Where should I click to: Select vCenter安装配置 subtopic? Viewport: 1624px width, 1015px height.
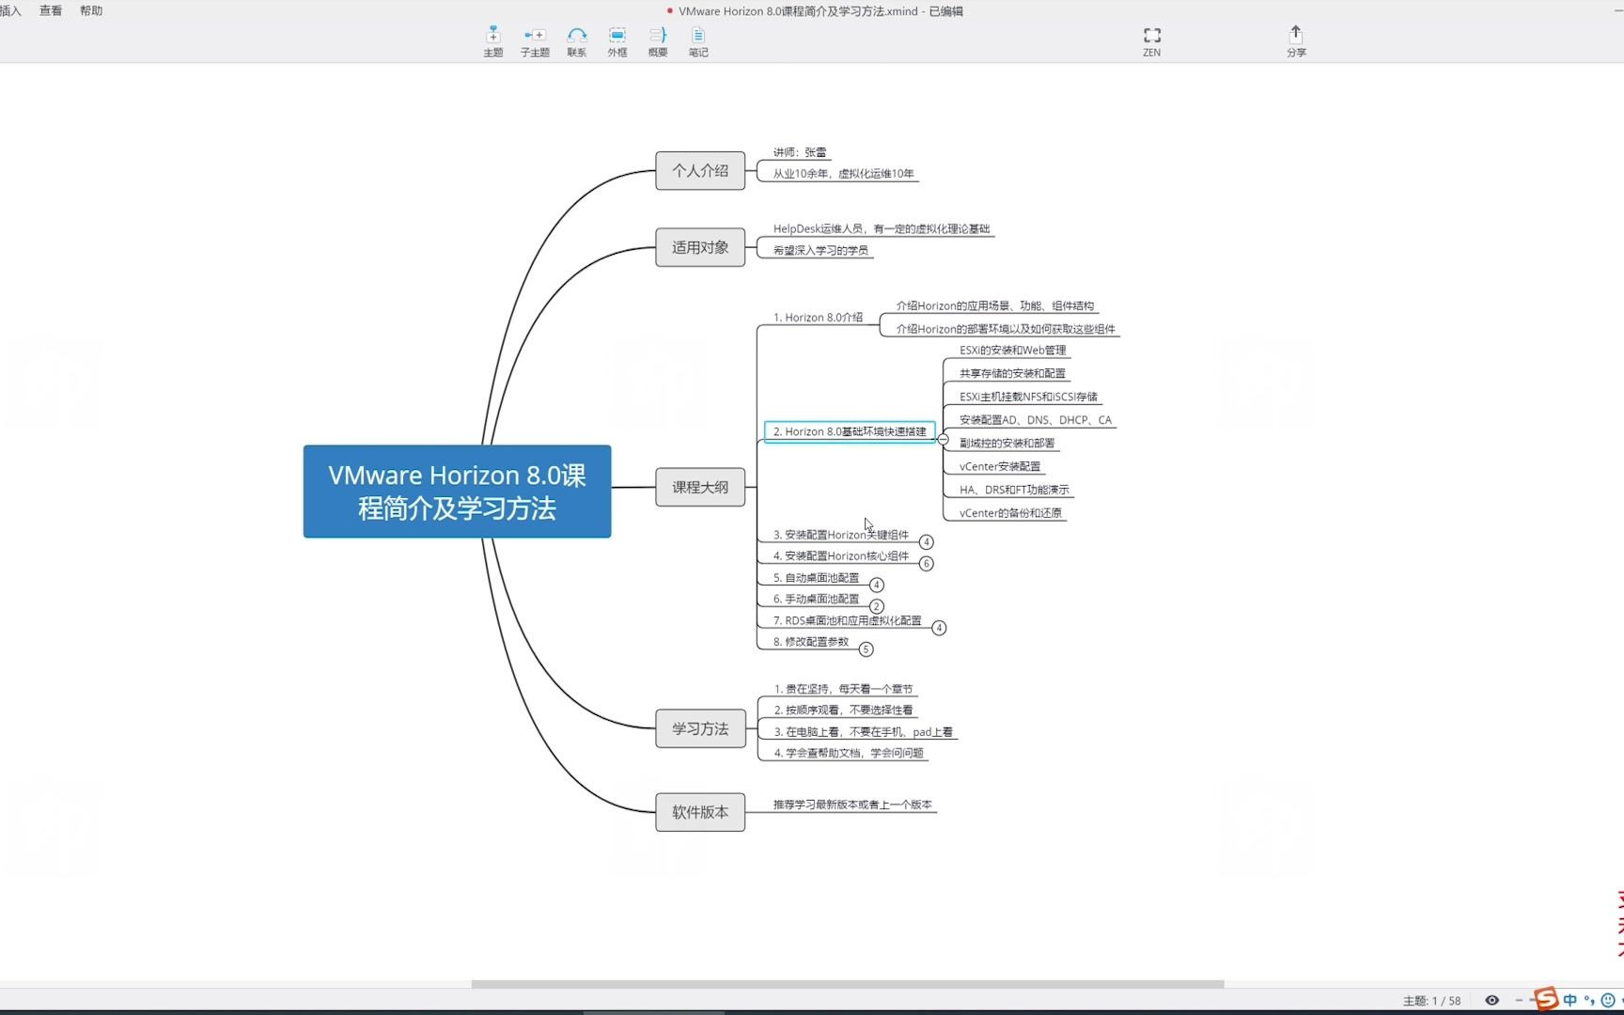(1000, 466)
